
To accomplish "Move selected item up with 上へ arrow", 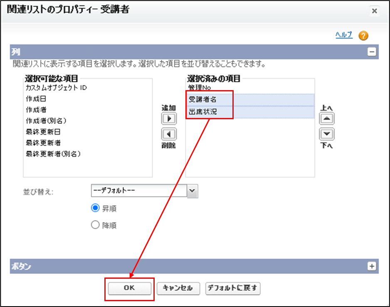I will [327, 119].
